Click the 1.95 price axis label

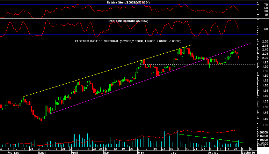[x=265, y=62]
